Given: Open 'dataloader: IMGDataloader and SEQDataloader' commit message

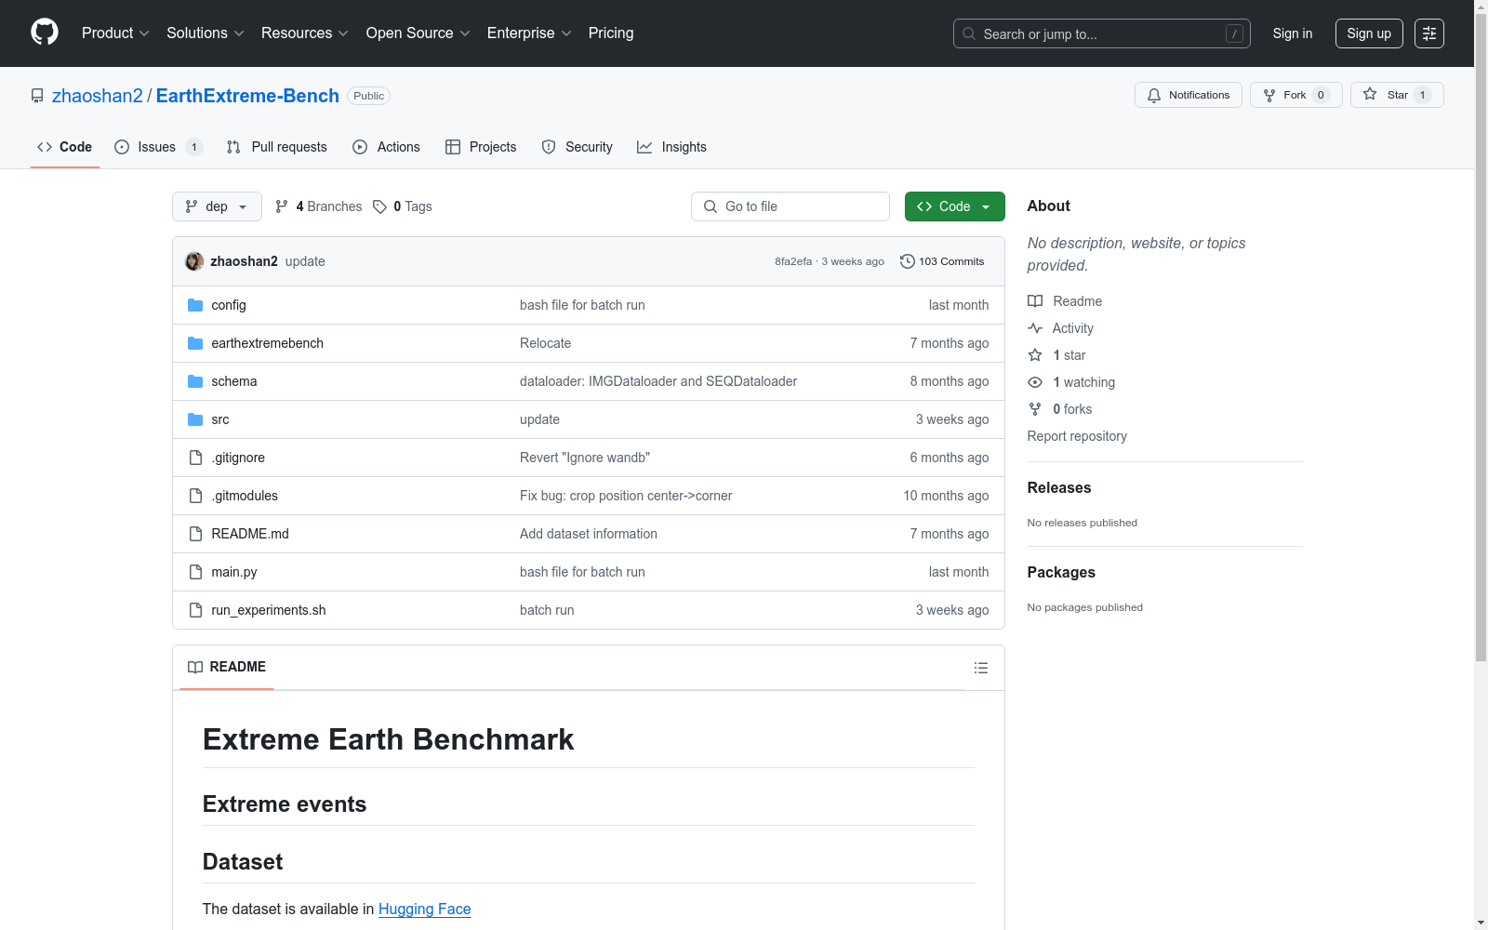Looking at the screenshot, I should click(x=658, y=381).
